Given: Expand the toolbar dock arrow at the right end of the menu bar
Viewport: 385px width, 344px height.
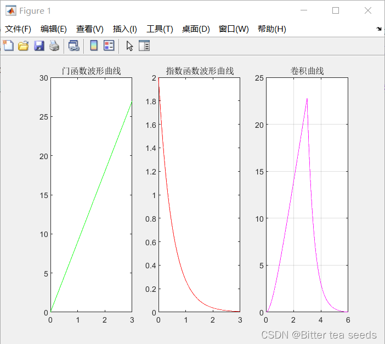Looking at the screenshot, I should pyautogui.click(x=379, y=29).
